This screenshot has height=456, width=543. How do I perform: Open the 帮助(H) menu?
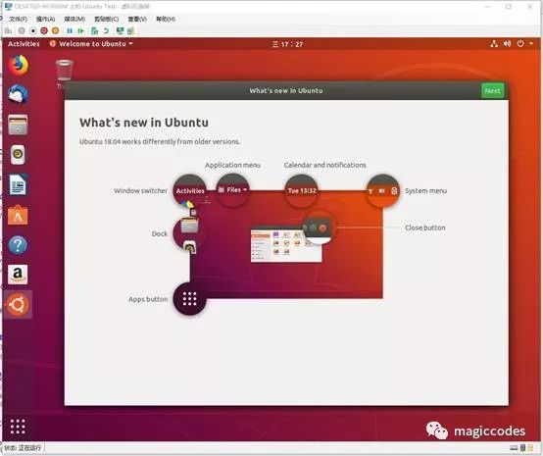pyautogui.click(x=166, y=19)
